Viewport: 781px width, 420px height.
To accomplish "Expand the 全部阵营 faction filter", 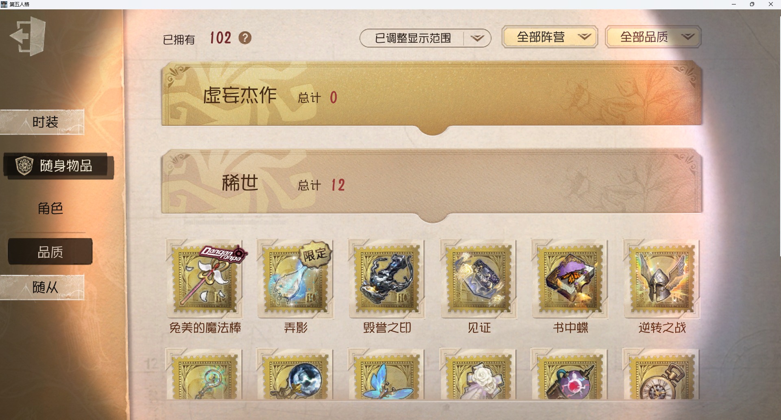I will coord(550,37).
